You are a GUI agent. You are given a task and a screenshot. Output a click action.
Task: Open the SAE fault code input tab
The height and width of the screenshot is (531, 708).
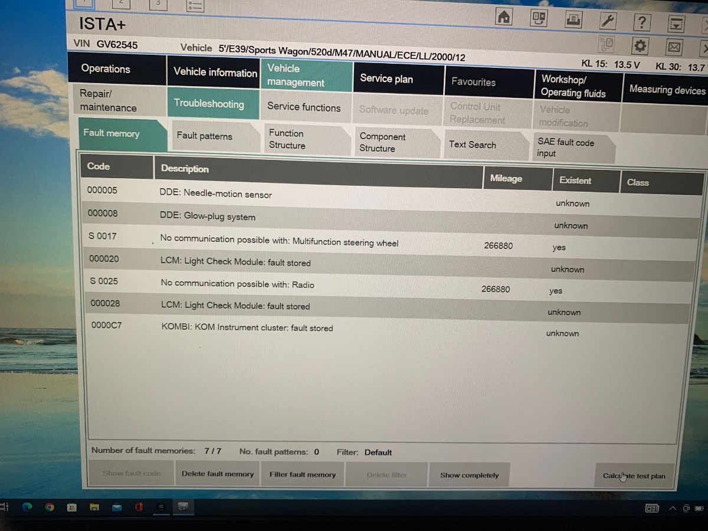565,147
